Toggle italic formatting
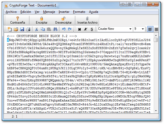The height and width of the screenshot is (124, 164). click(x=86, y=29)
